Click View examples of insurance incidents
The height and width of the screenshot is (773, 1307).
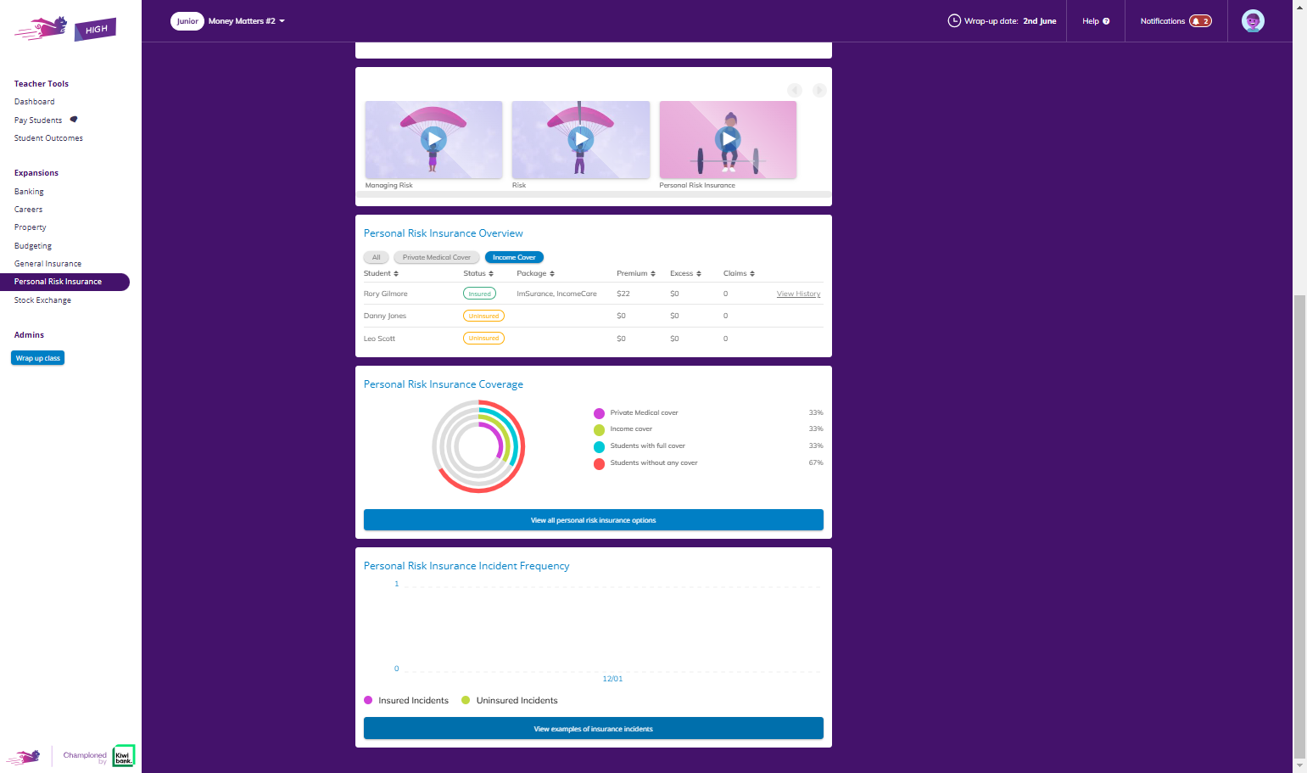click(x=594, y=729)
